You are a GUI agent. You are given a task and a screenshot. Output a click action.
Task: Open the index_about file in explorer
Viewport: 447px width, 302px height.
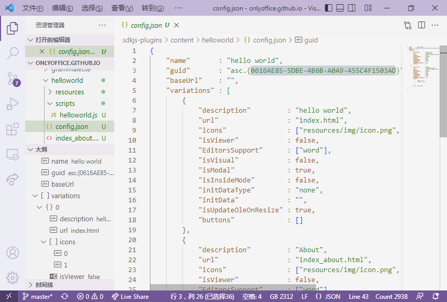(77, 138)
